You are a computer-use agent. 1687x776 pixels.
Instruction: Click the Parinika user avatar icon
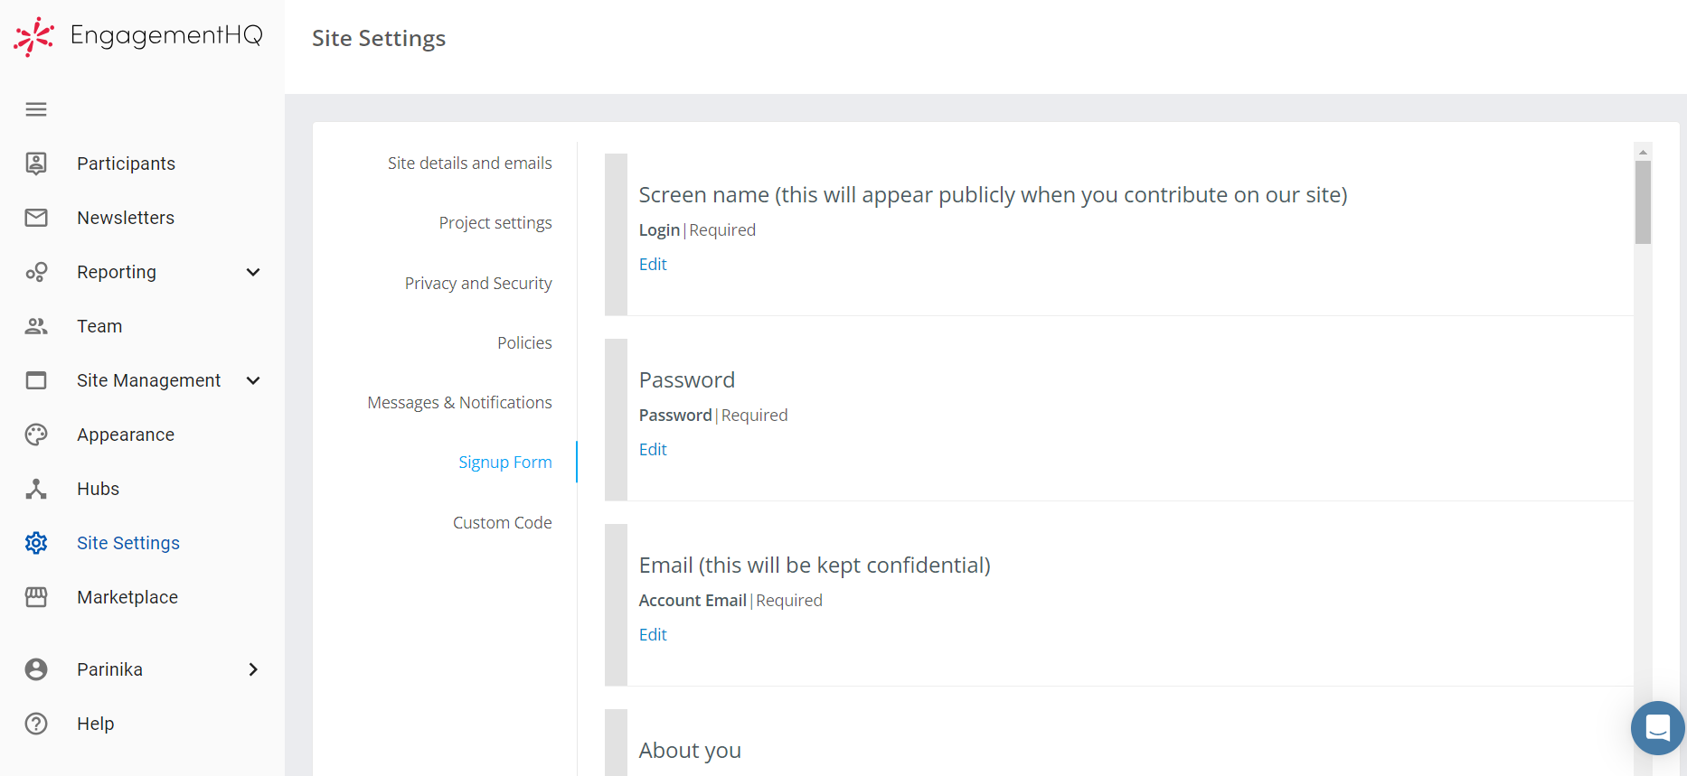[x=36, y=669]
